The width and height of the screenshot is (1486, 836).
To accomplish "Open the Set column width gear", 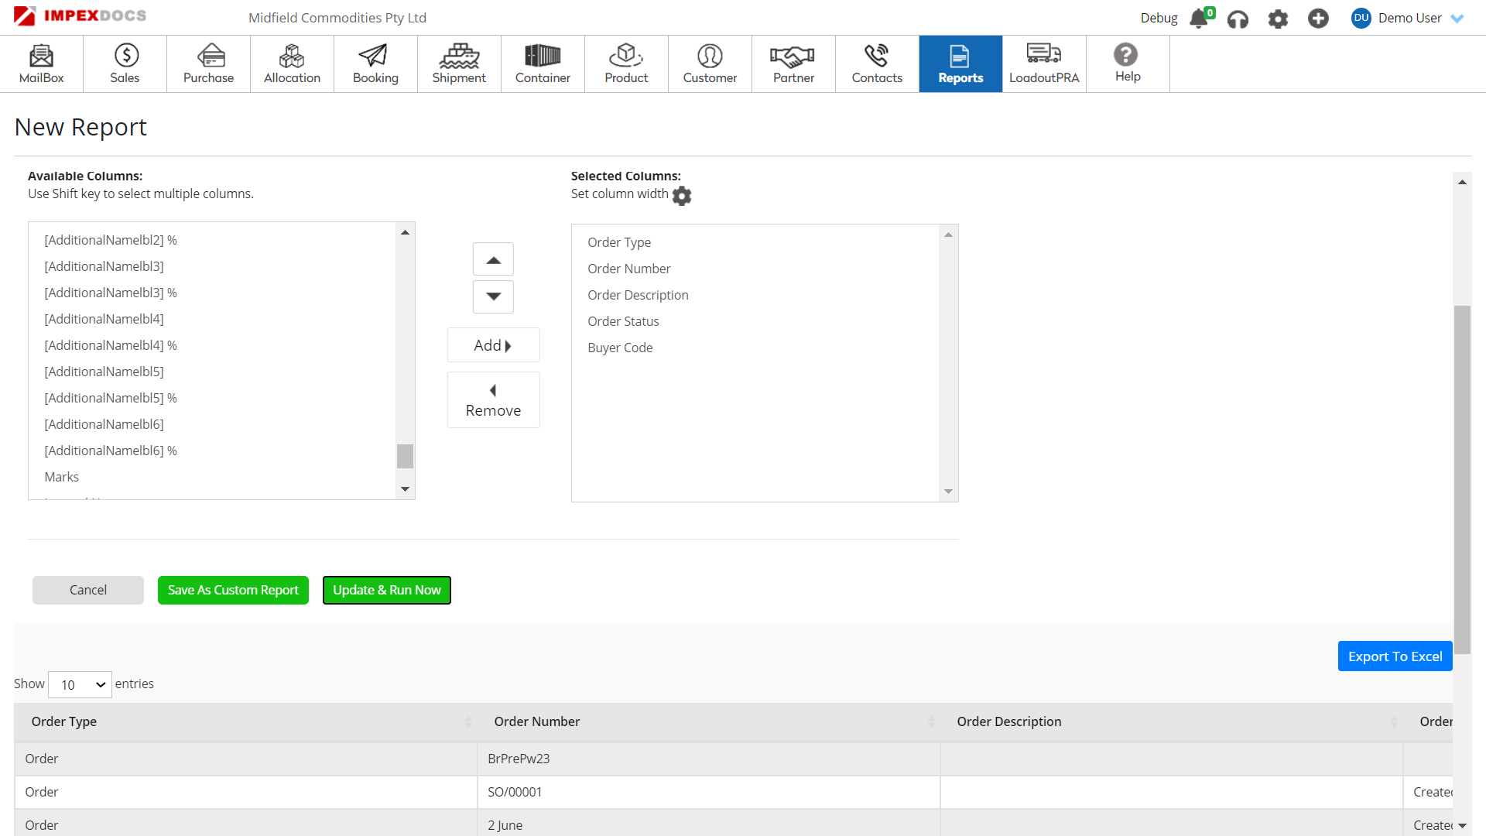I will (682, 196).
